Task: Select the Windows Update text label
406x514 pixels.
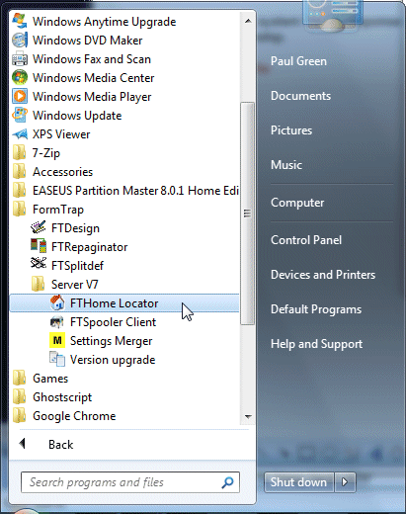Action: click(77, 116)
